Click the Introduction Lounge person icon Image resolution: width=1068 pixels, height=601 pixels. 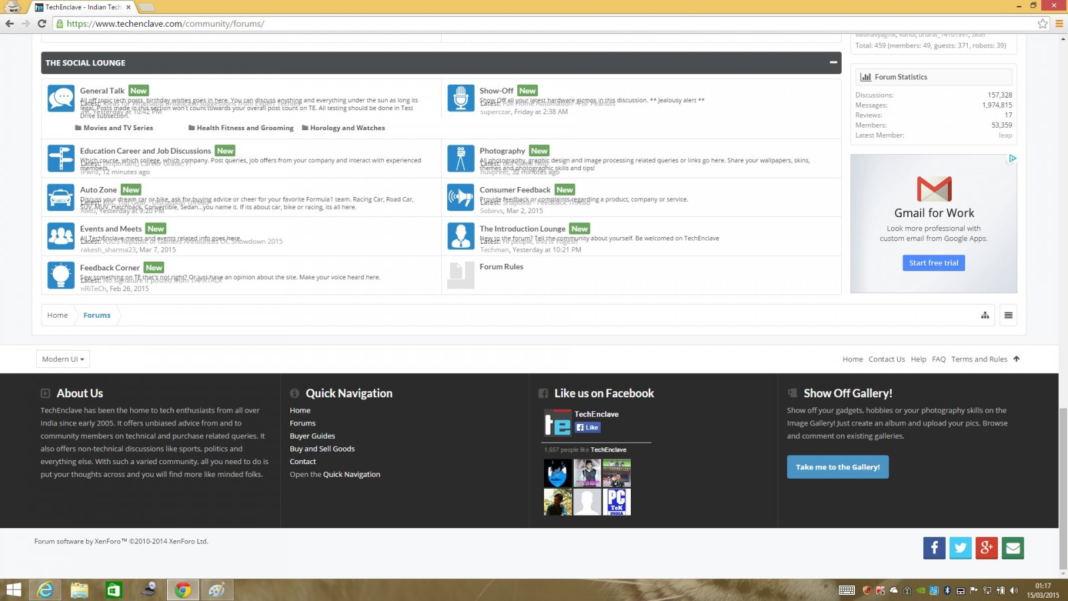[461, 236]
